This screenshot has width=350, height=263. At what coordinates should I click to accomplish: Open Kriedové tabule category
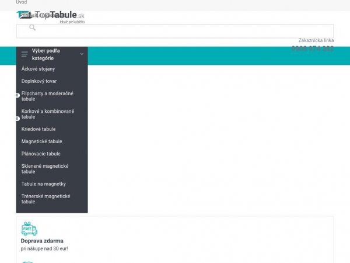tap(38, 129)
